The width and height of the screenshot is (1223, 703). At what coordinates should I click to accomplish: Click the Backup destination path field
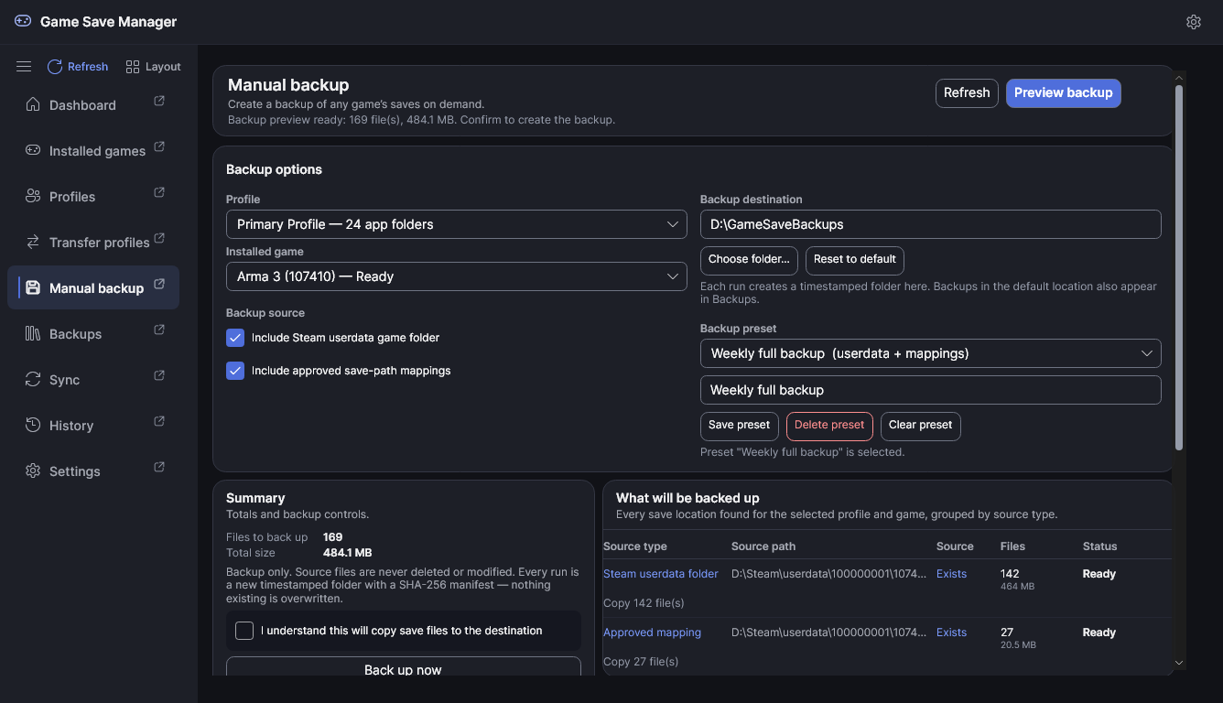(x=931, y=224)
